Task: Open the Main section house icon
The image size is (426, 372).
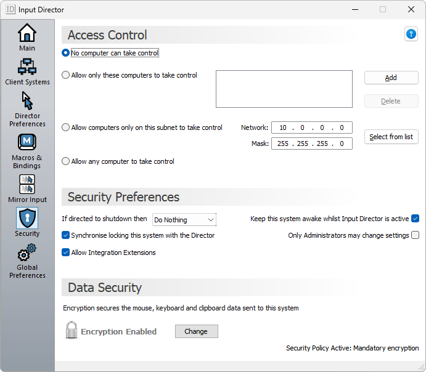Action: click(x=27, y=33)
